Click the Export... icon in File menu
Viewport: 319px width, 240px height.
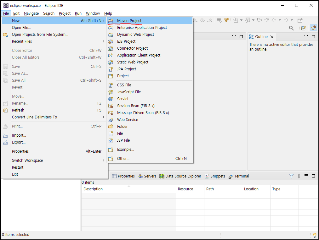coord(5,142)
